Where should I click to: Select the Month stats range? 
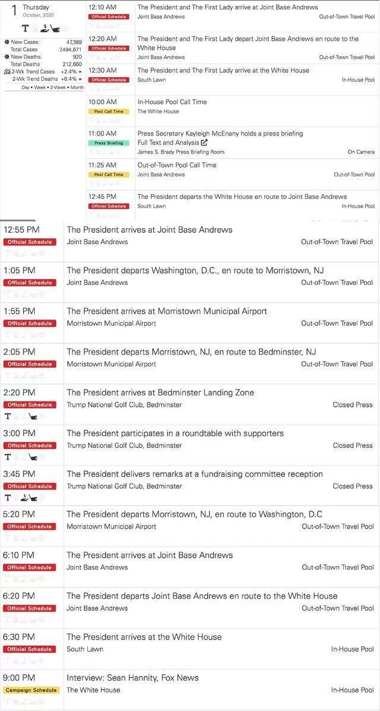click(77, 87)
